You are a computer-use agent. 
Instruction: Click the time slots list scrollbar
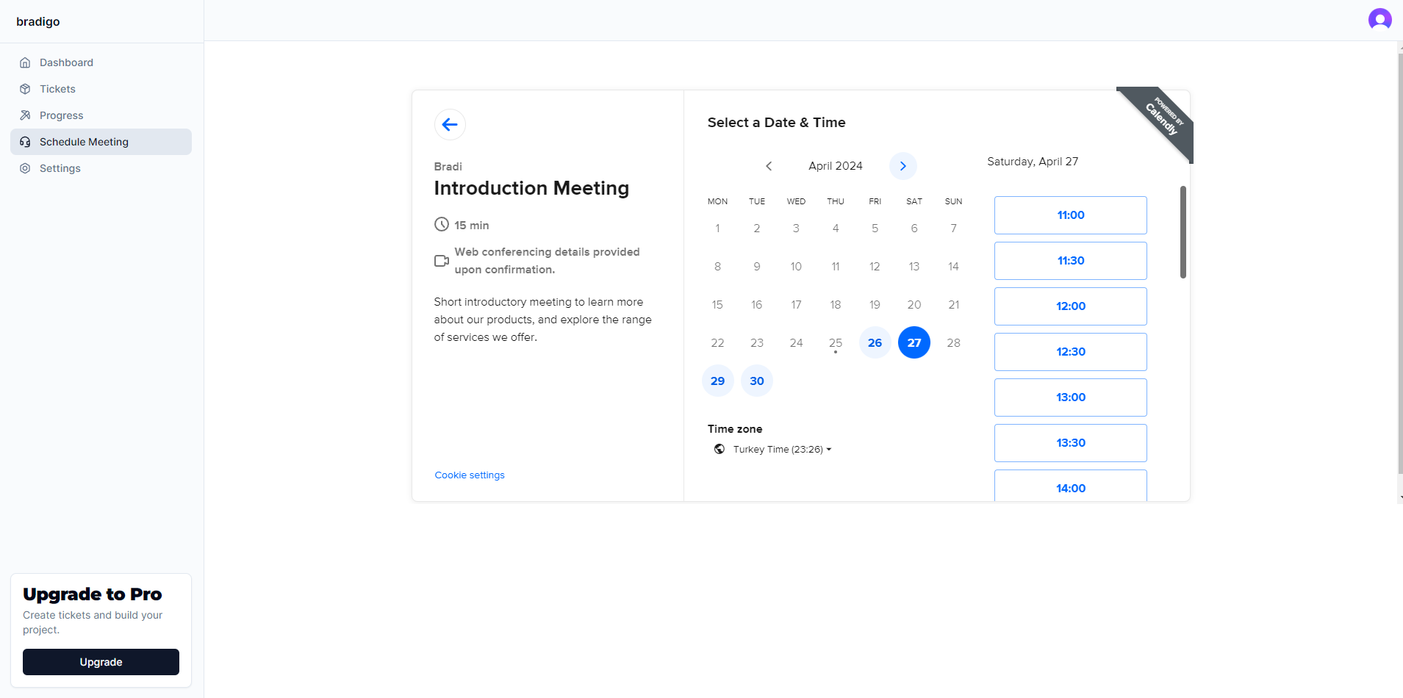click(1183, 232)
